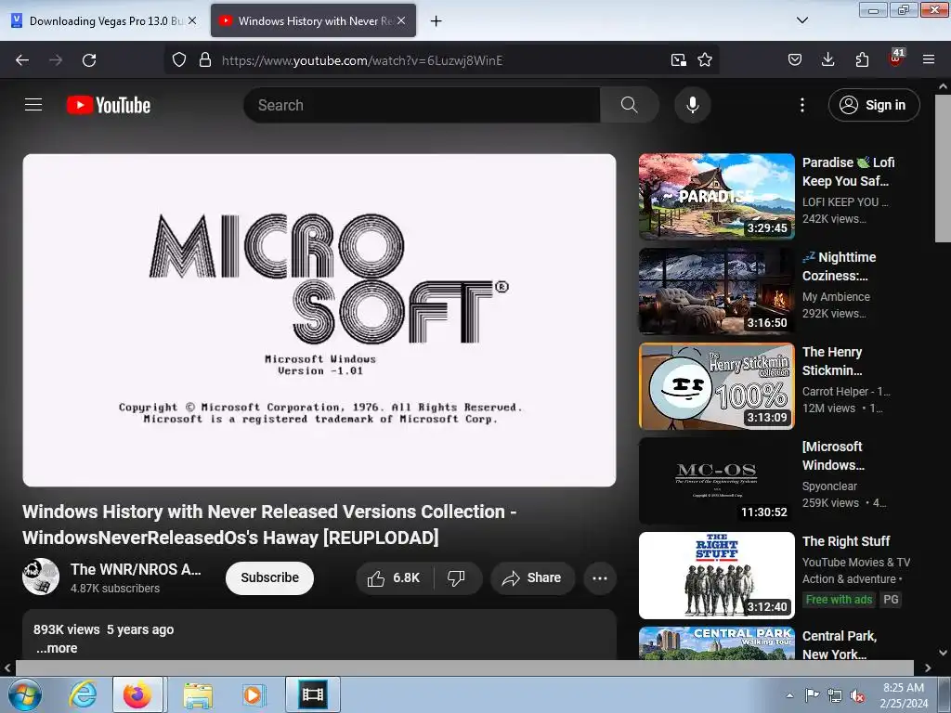
Task: Click the YouTube Search input field
Action: [x=423, y=105]
